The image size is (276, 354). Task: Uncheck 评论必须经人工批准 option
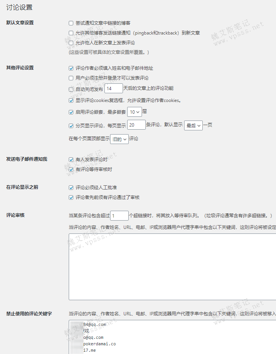[x=71, y=187]
